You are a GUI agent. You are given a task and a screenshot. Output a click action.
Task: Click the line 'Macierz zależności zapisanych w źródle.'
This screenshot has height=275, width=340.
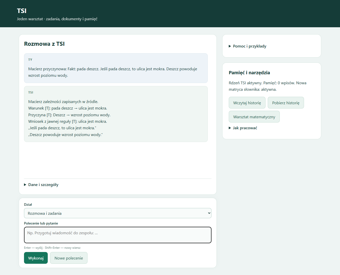click(x=63, y=102)
